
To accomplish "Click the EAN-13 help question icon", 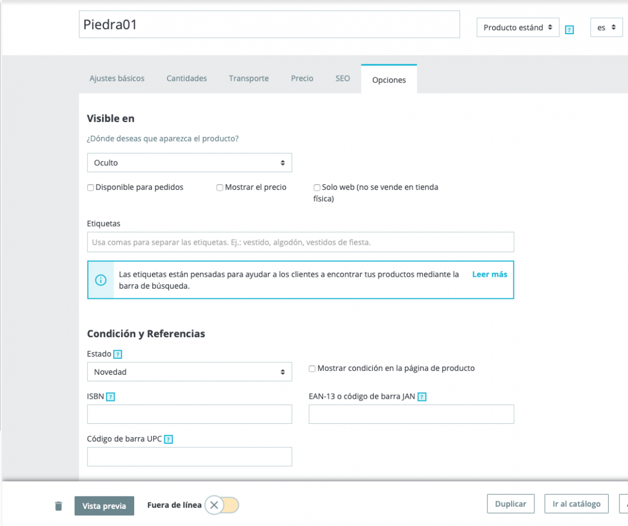I will pos(422,396).
